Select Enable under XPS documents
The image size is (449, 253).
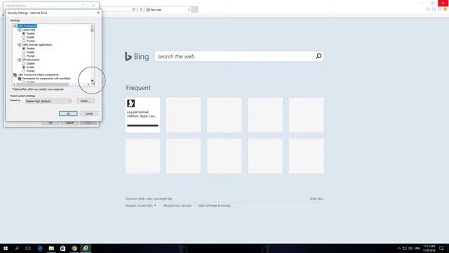point(24,67)
